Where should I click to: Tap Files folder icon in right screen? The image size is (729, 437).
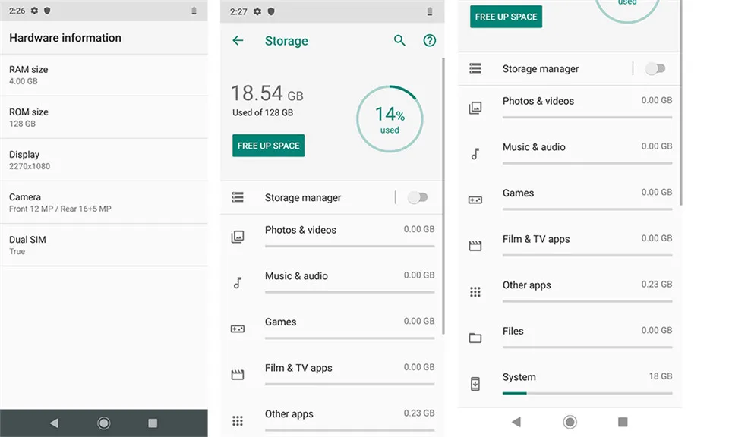point(475,338)
